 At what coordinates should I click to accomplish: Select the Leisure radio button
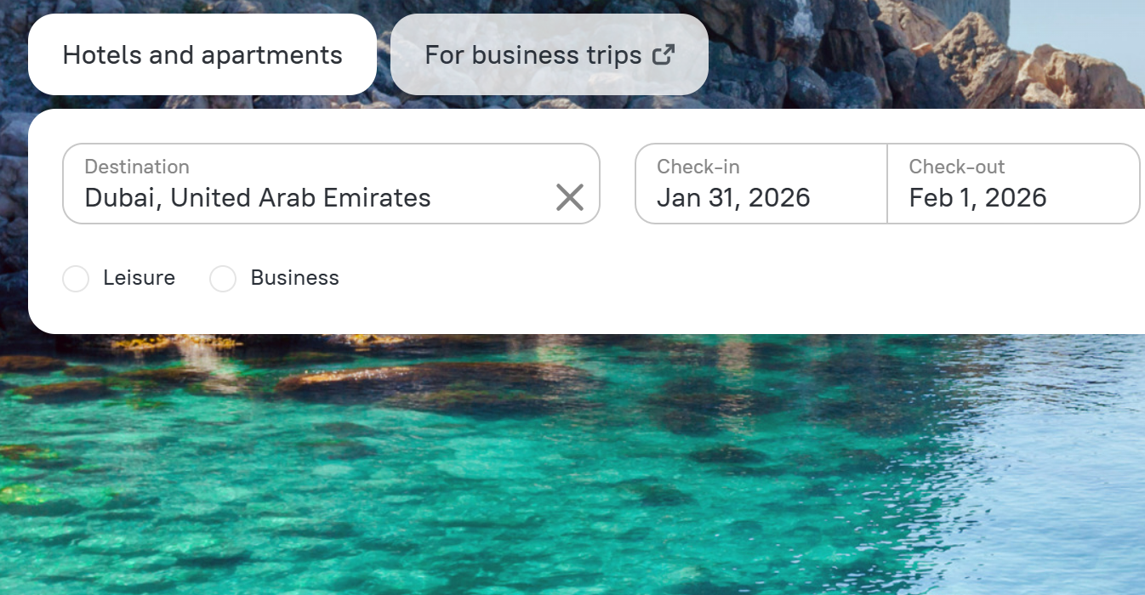pos(76,279)
